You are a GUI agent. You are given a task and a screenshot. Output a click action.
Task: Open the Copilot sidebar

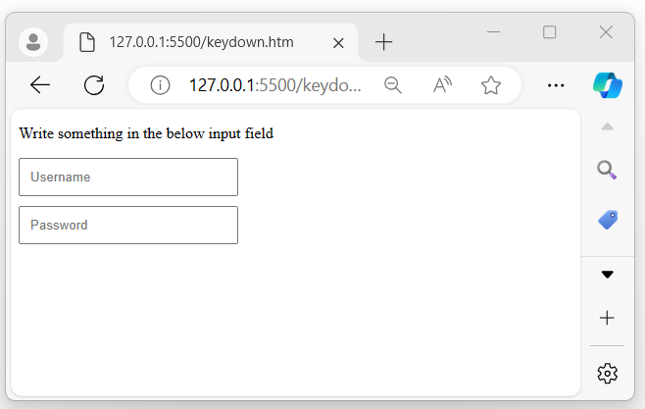608,85
